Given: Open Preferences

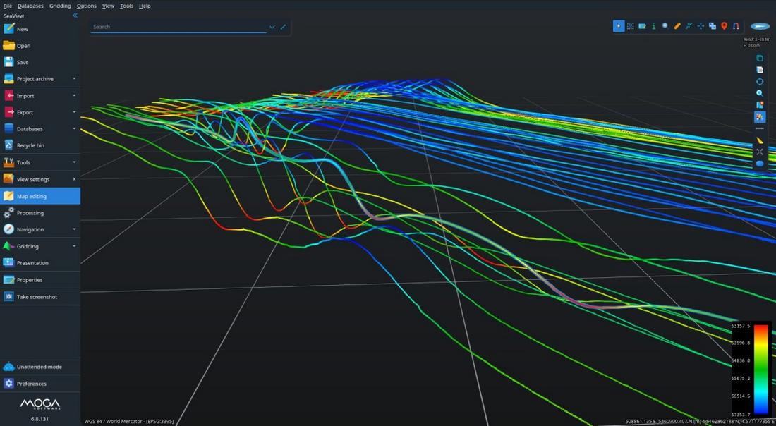Looking at the screenshot, I should tap(31, 384).
